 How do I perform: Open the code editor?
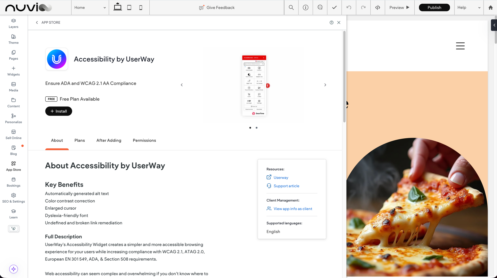click(x=377, y=8)
